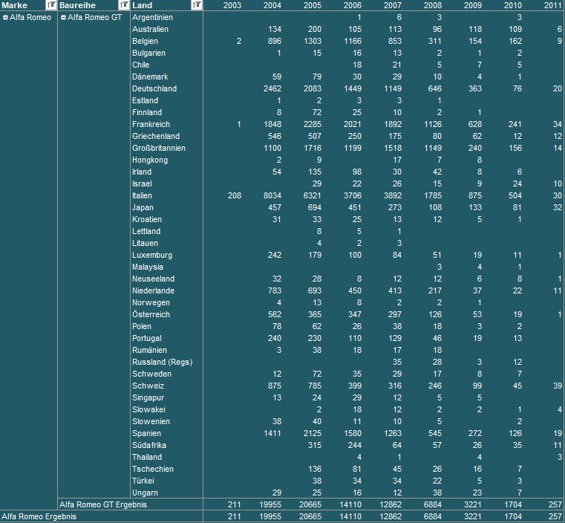Click the Belgien row label

tap(145, 41)
